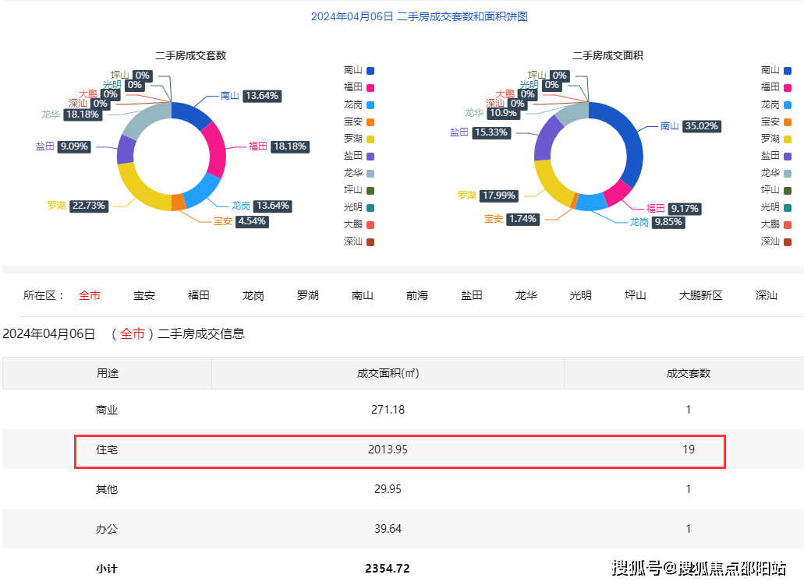
Task: Click the yellow 罗湖 slice in 成交套数 donut
Action: coord(137,189)
